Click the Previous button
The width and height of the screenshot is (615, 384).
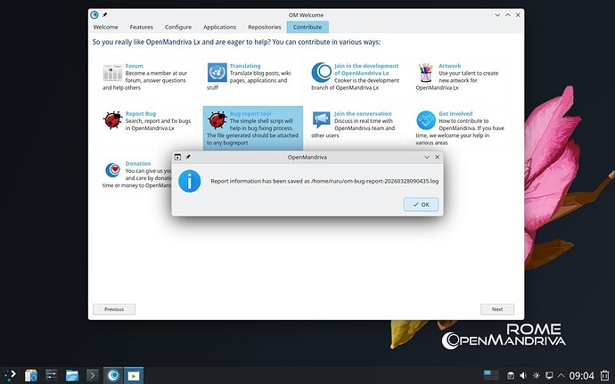click(114, 309)
